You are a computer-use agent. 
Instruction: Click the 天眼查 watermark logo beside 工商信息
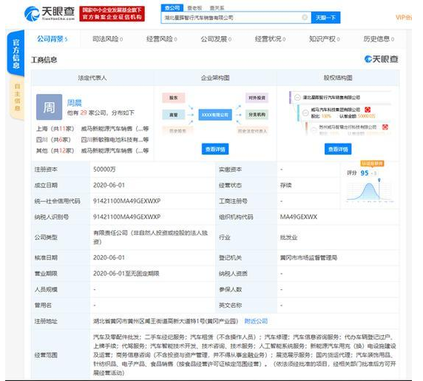click(x=381, y=59)
